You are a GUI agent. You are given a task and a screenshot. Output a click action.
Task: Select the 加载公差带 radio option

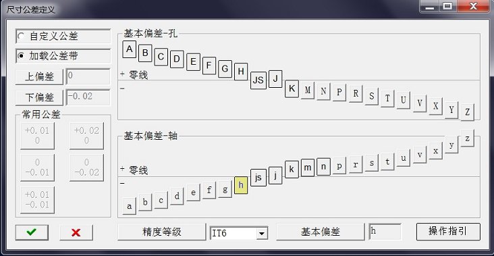[x=63, y=56]
